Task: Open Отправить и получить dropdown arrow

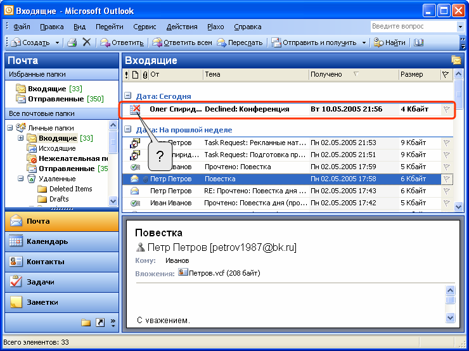Action: [364, 42]
